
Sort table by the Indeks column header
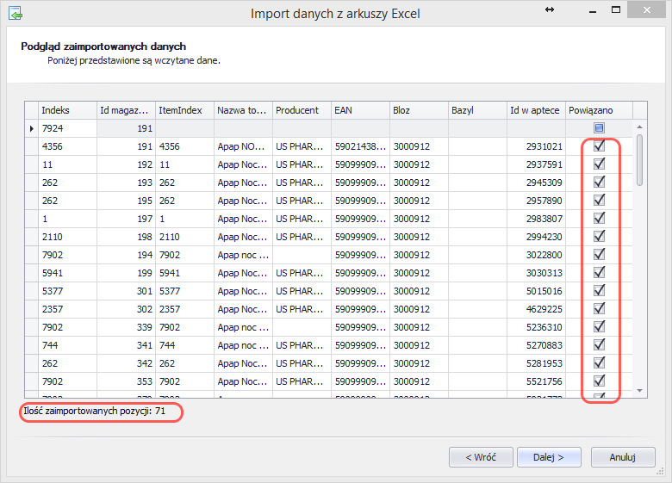67,110
